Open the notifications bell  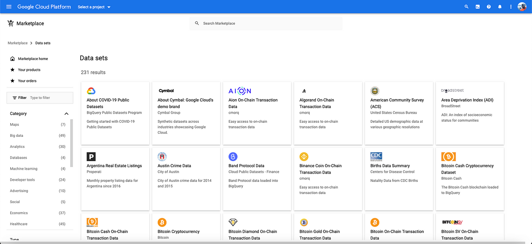(x=500, y=7)
